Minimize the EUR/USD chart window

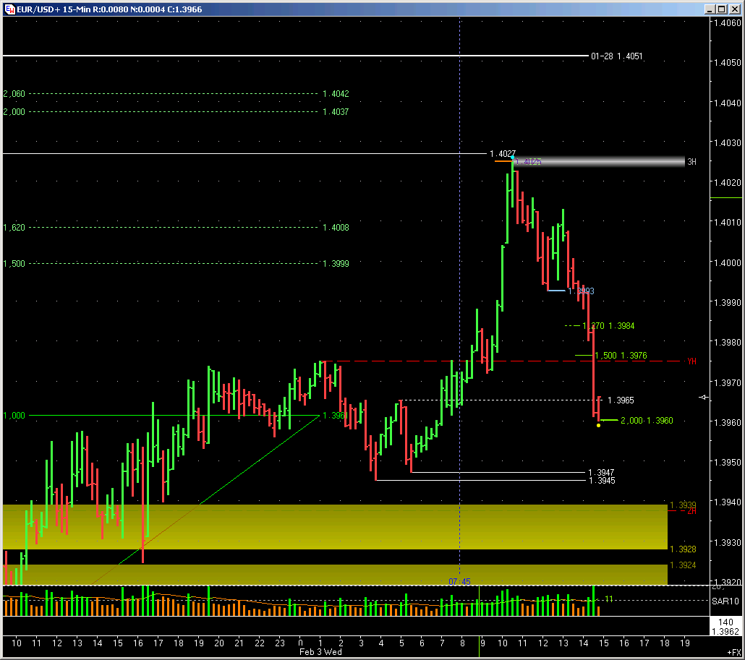click(710, 9)
